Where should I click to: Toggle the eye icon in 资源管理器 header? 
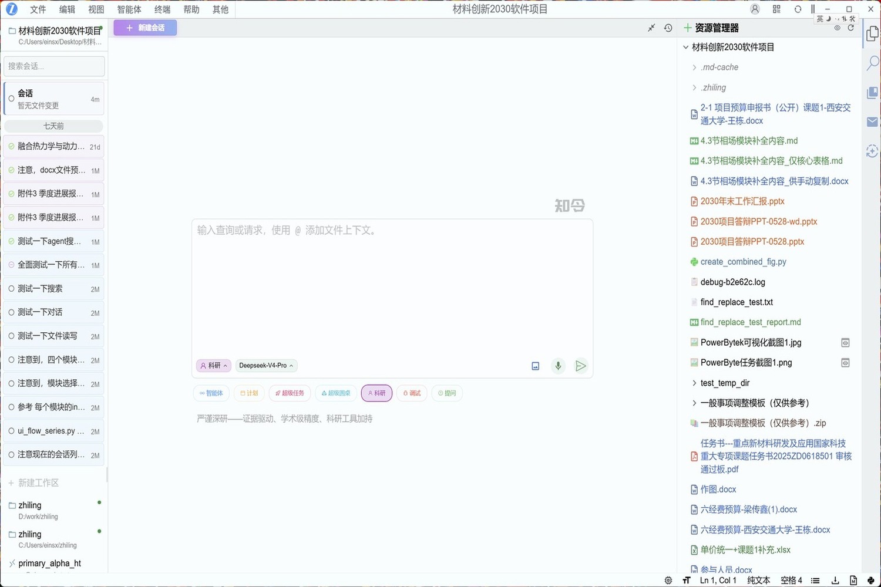click(x=837, y=28)
